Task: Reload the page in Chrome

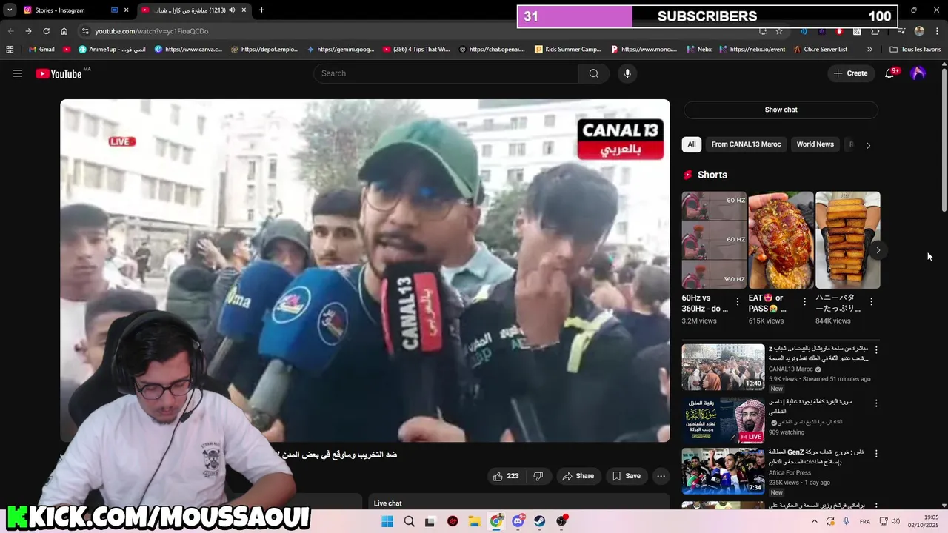Action: click(46, 31)
